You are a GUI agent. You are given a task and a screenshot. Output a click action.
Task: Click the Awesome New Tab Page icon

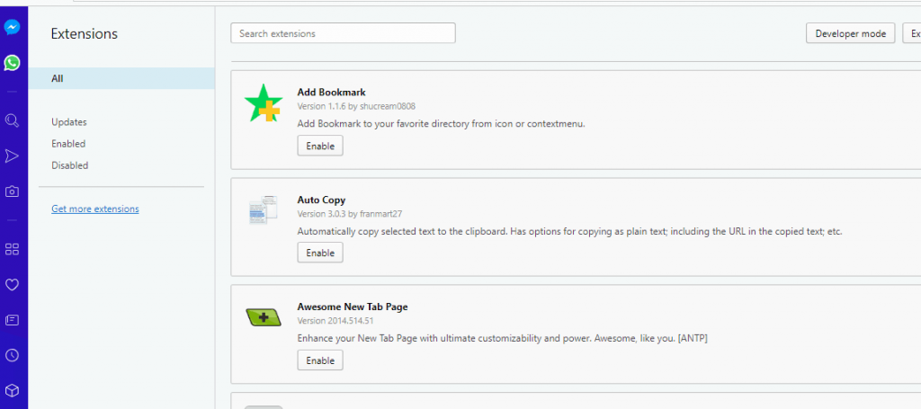point(263,316)
